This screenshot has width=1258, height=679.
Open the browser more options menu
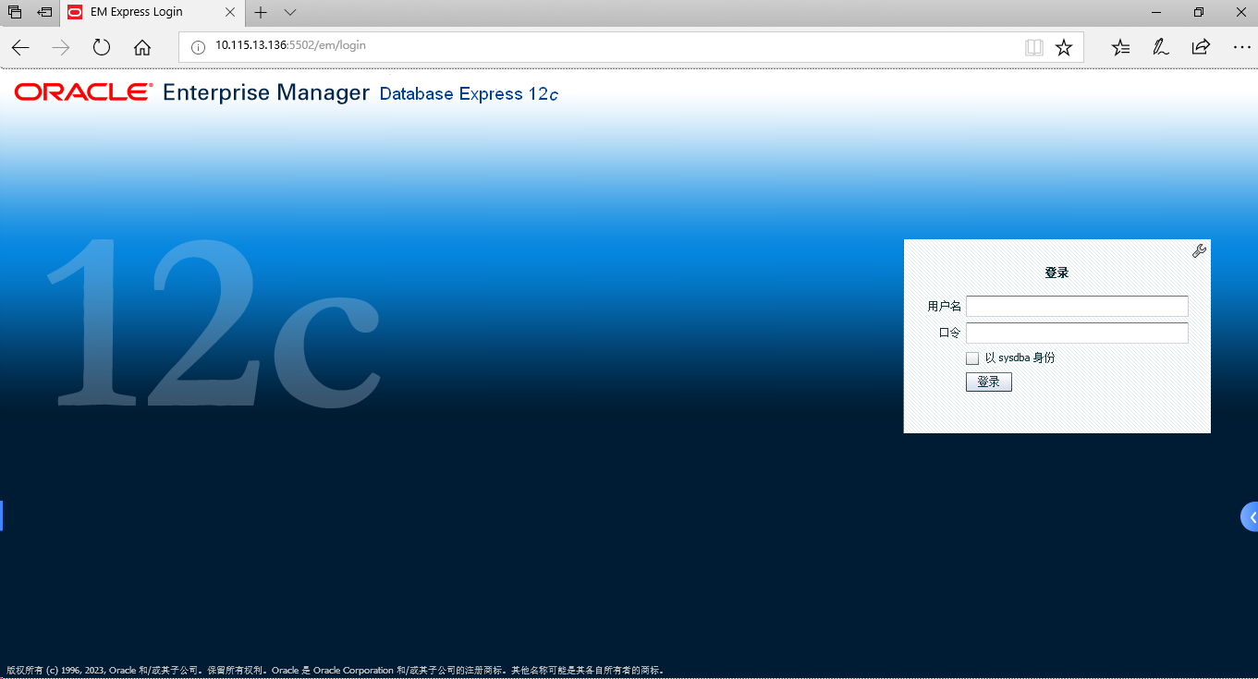click(x=1241, y=47)
